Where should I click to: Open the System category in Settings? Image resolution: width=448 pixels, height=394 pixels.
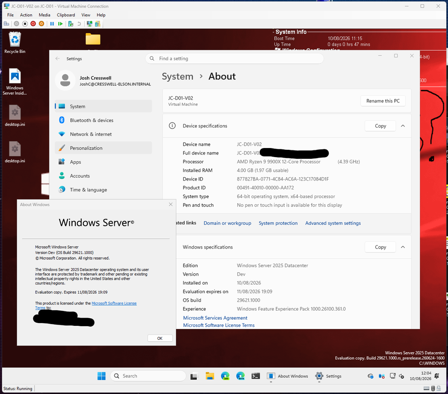[x=103, y=106]
